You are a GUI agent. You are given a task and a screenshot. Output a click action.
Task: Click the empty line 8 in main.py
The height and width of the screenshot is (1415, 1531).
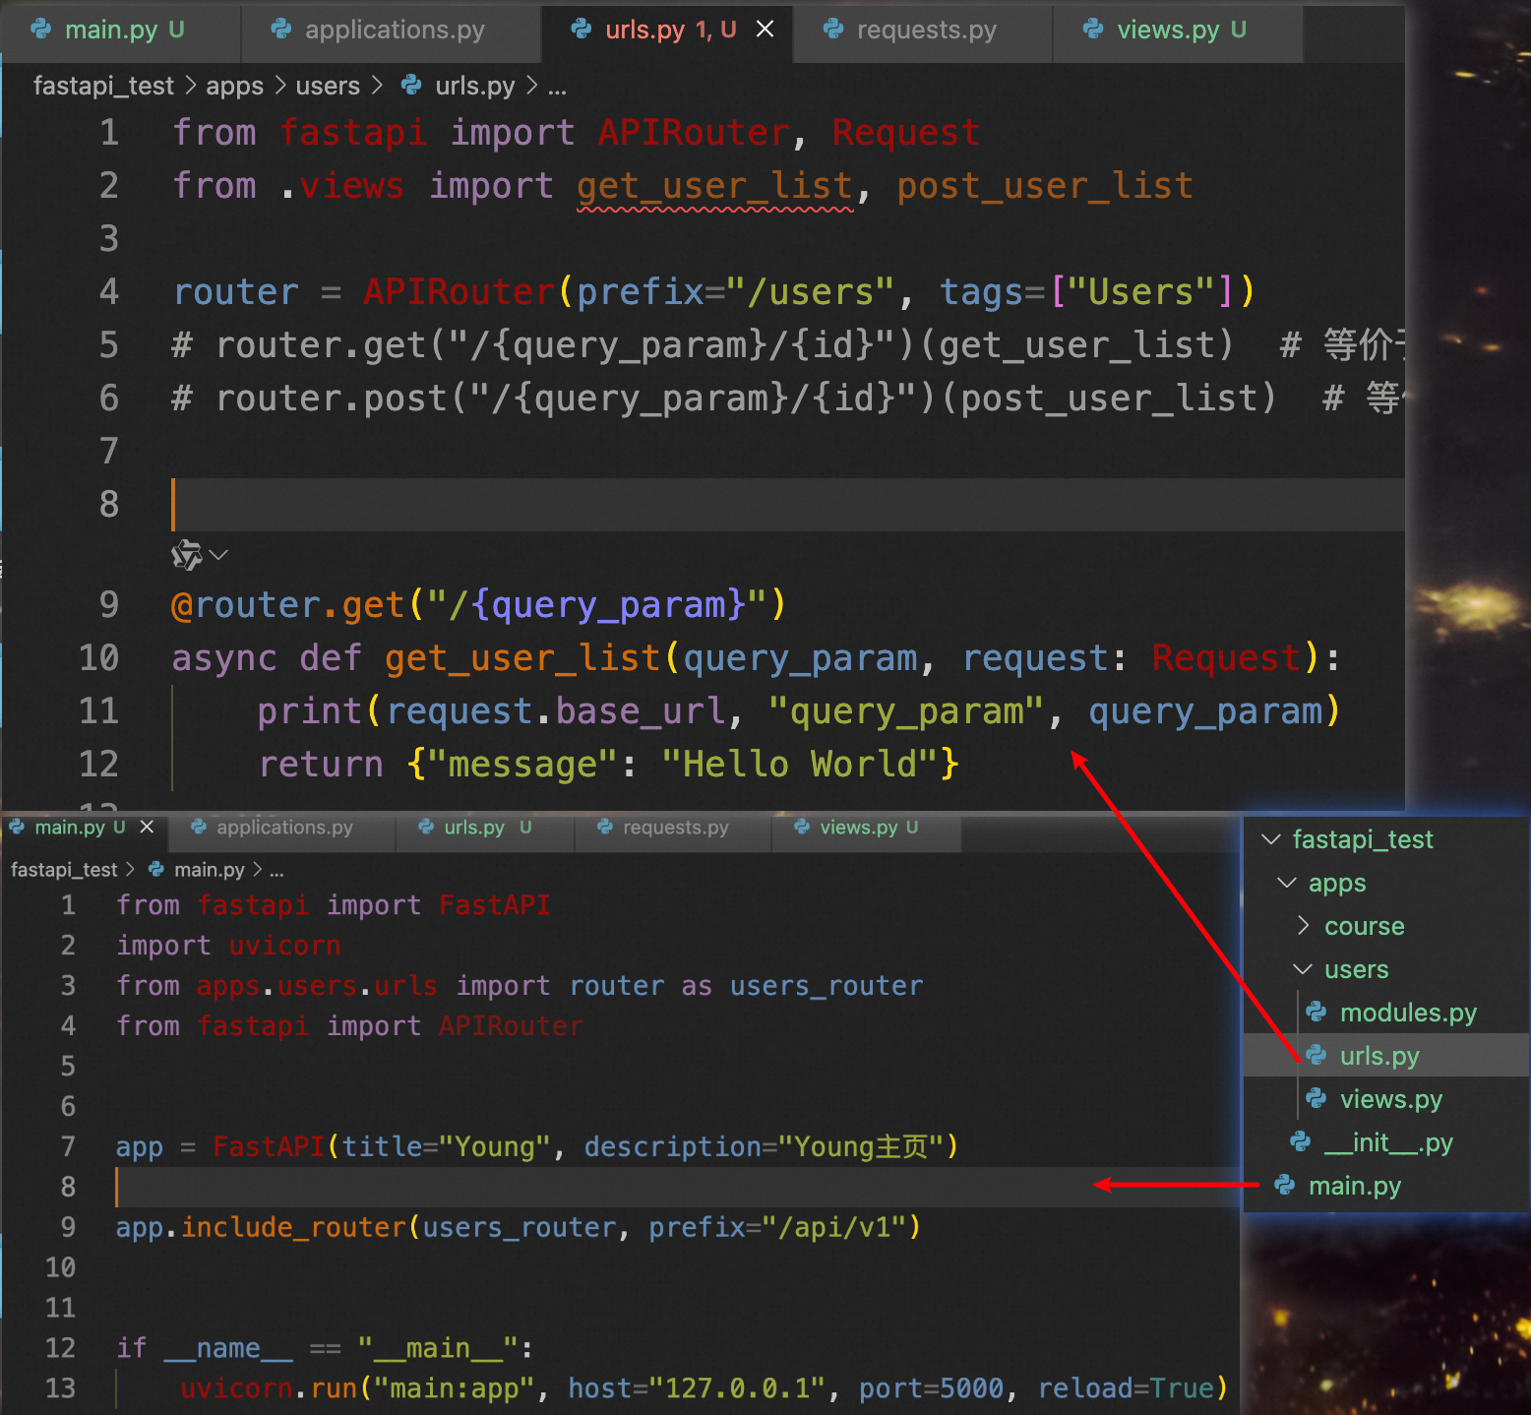coord(677,1188)
